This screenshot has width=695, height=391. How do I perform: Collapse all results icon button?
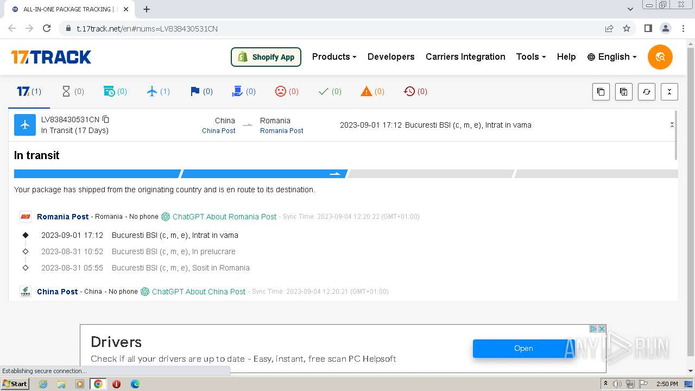tap(669, 92)
